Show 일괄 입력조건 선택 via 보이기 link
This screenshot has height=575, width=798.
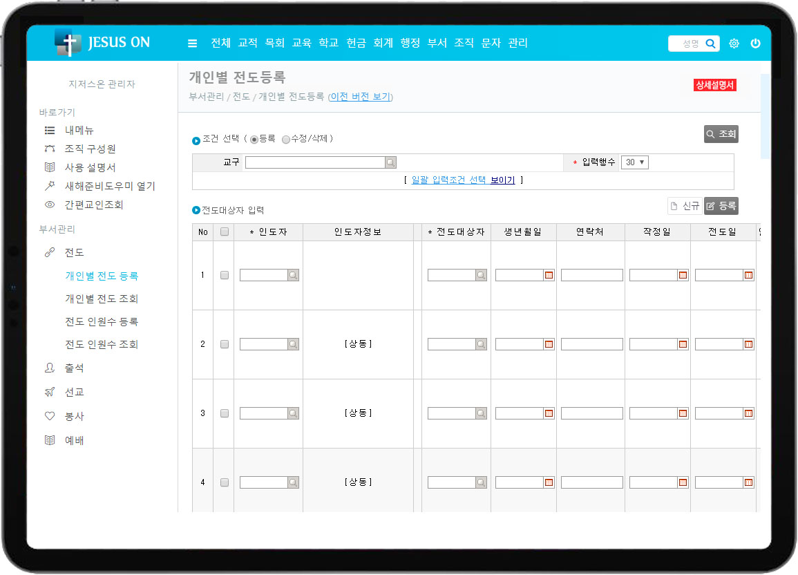[x=502, y=180]
